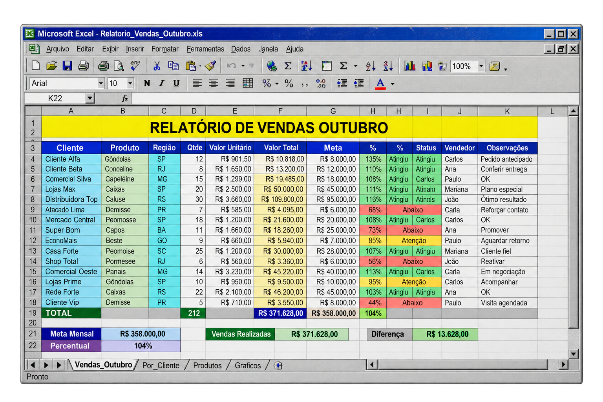Align text to the left
Viewport: 603px width, 402px height.
point(197,83)
